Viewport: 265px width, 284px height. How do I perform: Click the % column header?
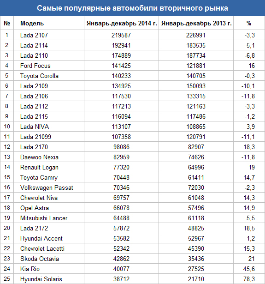coord(249,23)
